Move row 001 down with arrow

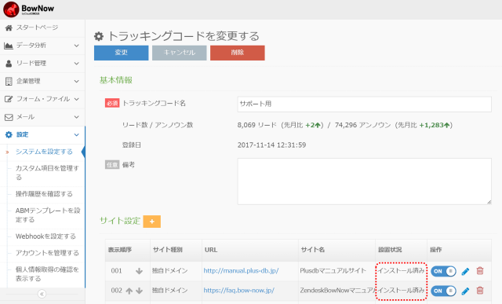click(139, 271)
